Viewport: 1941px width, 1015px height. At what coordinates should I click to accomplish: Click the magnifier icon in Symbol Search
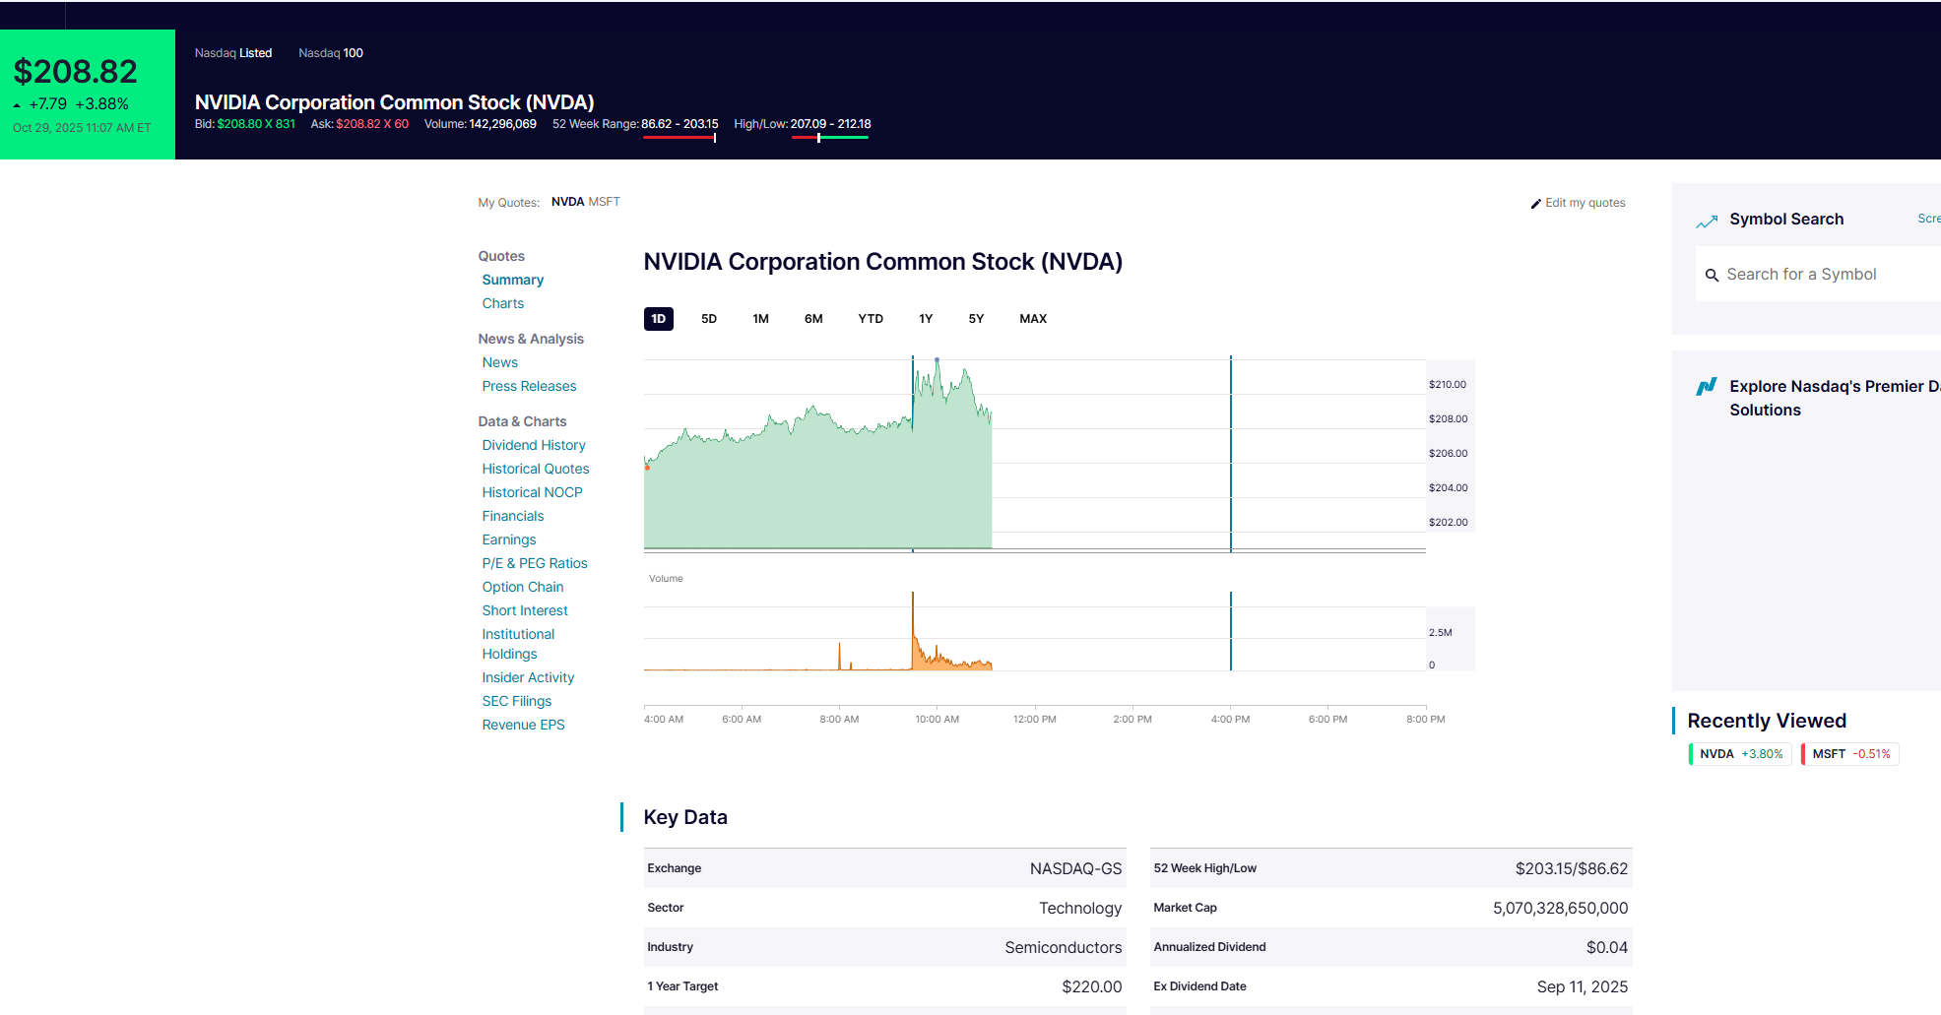tap(1712, 276)
